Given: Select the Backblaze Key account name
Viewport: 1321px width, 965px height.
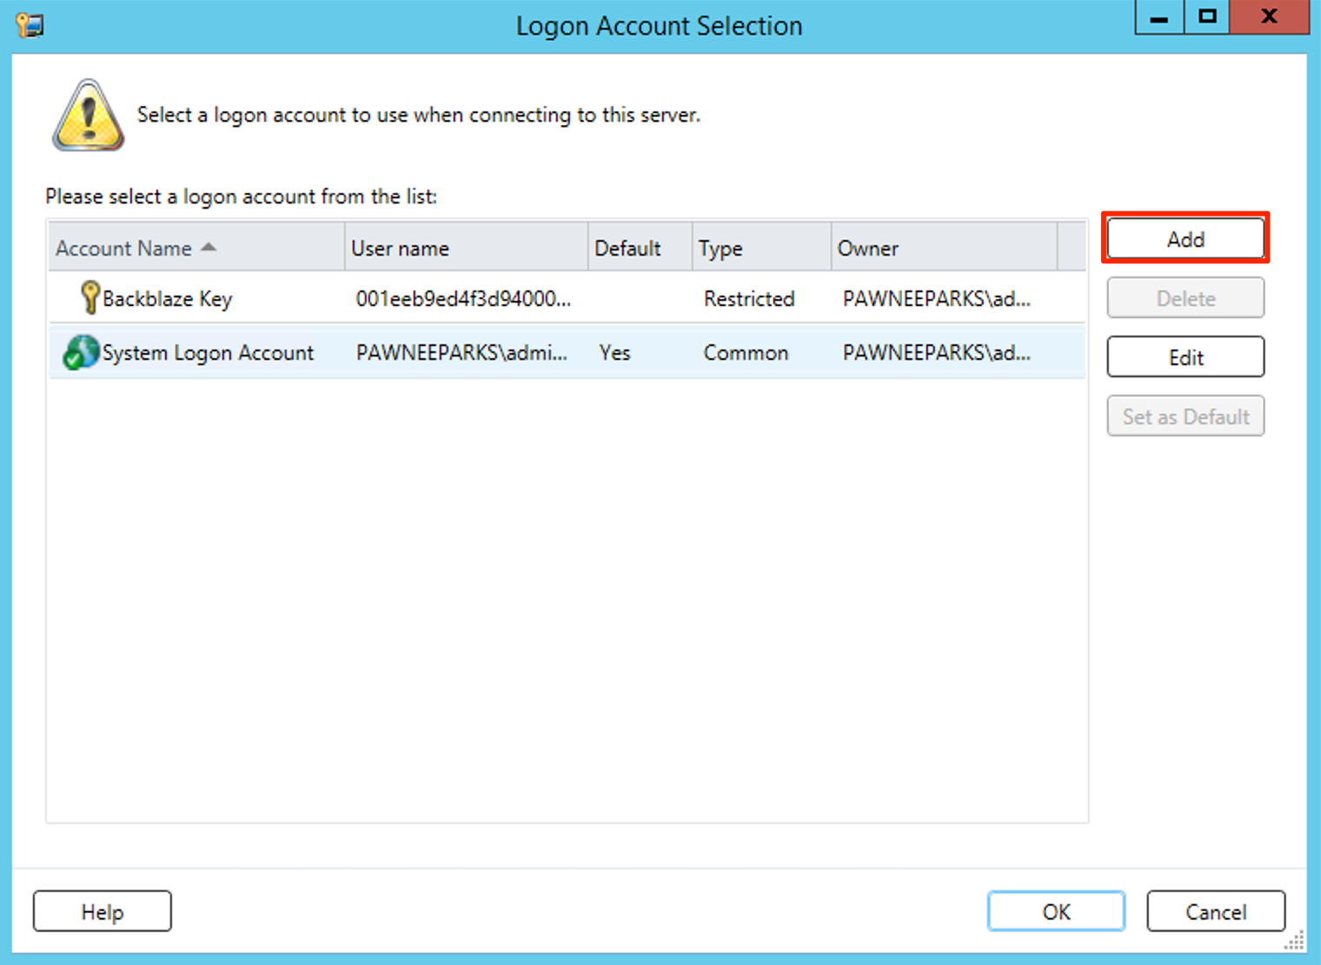Looking at the screenshot, I should [168, 299].
